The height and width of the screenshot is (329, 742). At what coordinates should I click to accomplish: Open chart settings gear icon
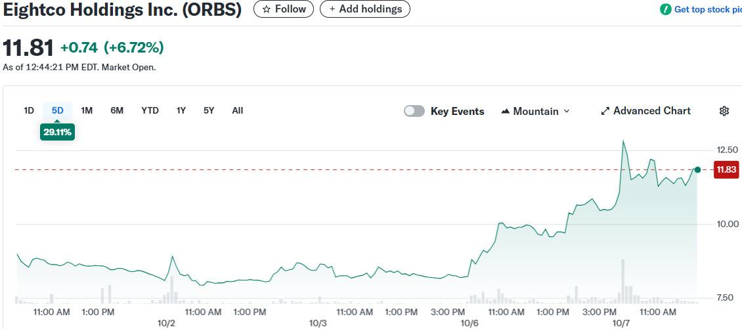tap(724, 111)
